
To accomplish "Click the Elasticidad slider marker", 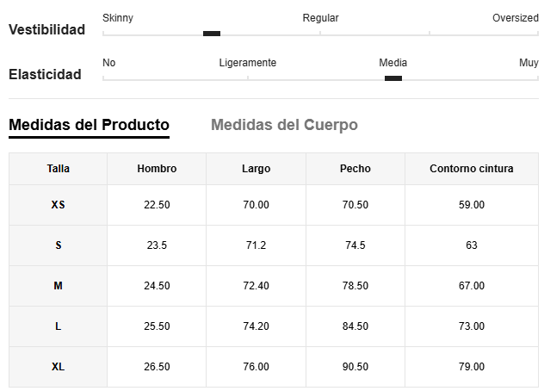I will 393,78.
